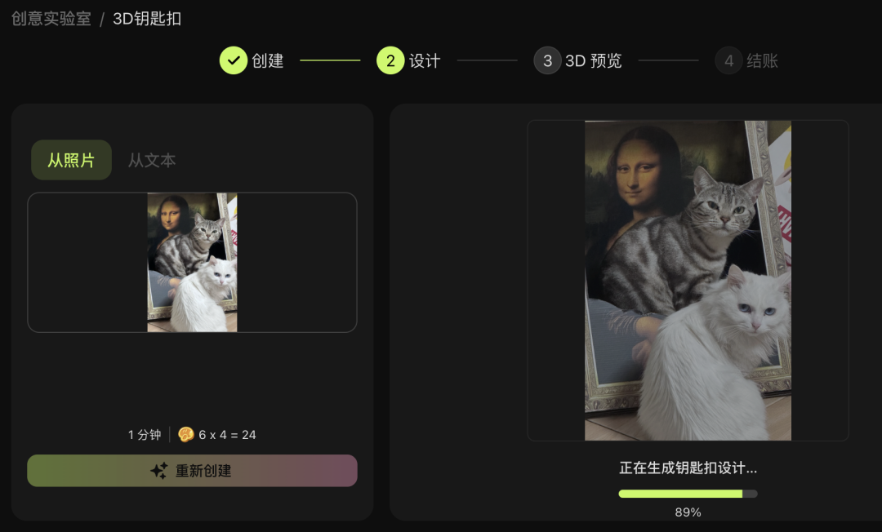The width and height of the screenshot is (882, 532).
Task: Switch to the 从文本 tab
Action: pos(152,160)
